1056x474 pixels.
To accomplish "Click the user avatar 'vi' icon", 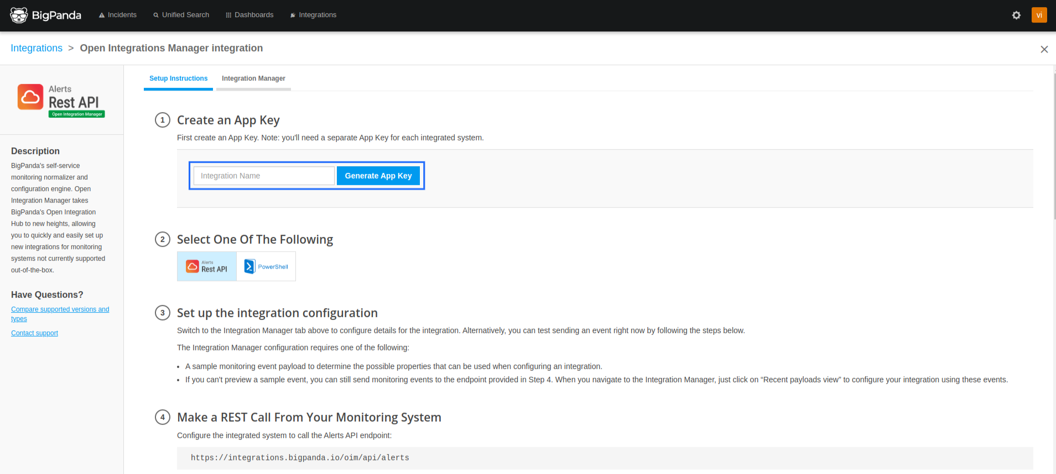I will [x=1039, y=15].
